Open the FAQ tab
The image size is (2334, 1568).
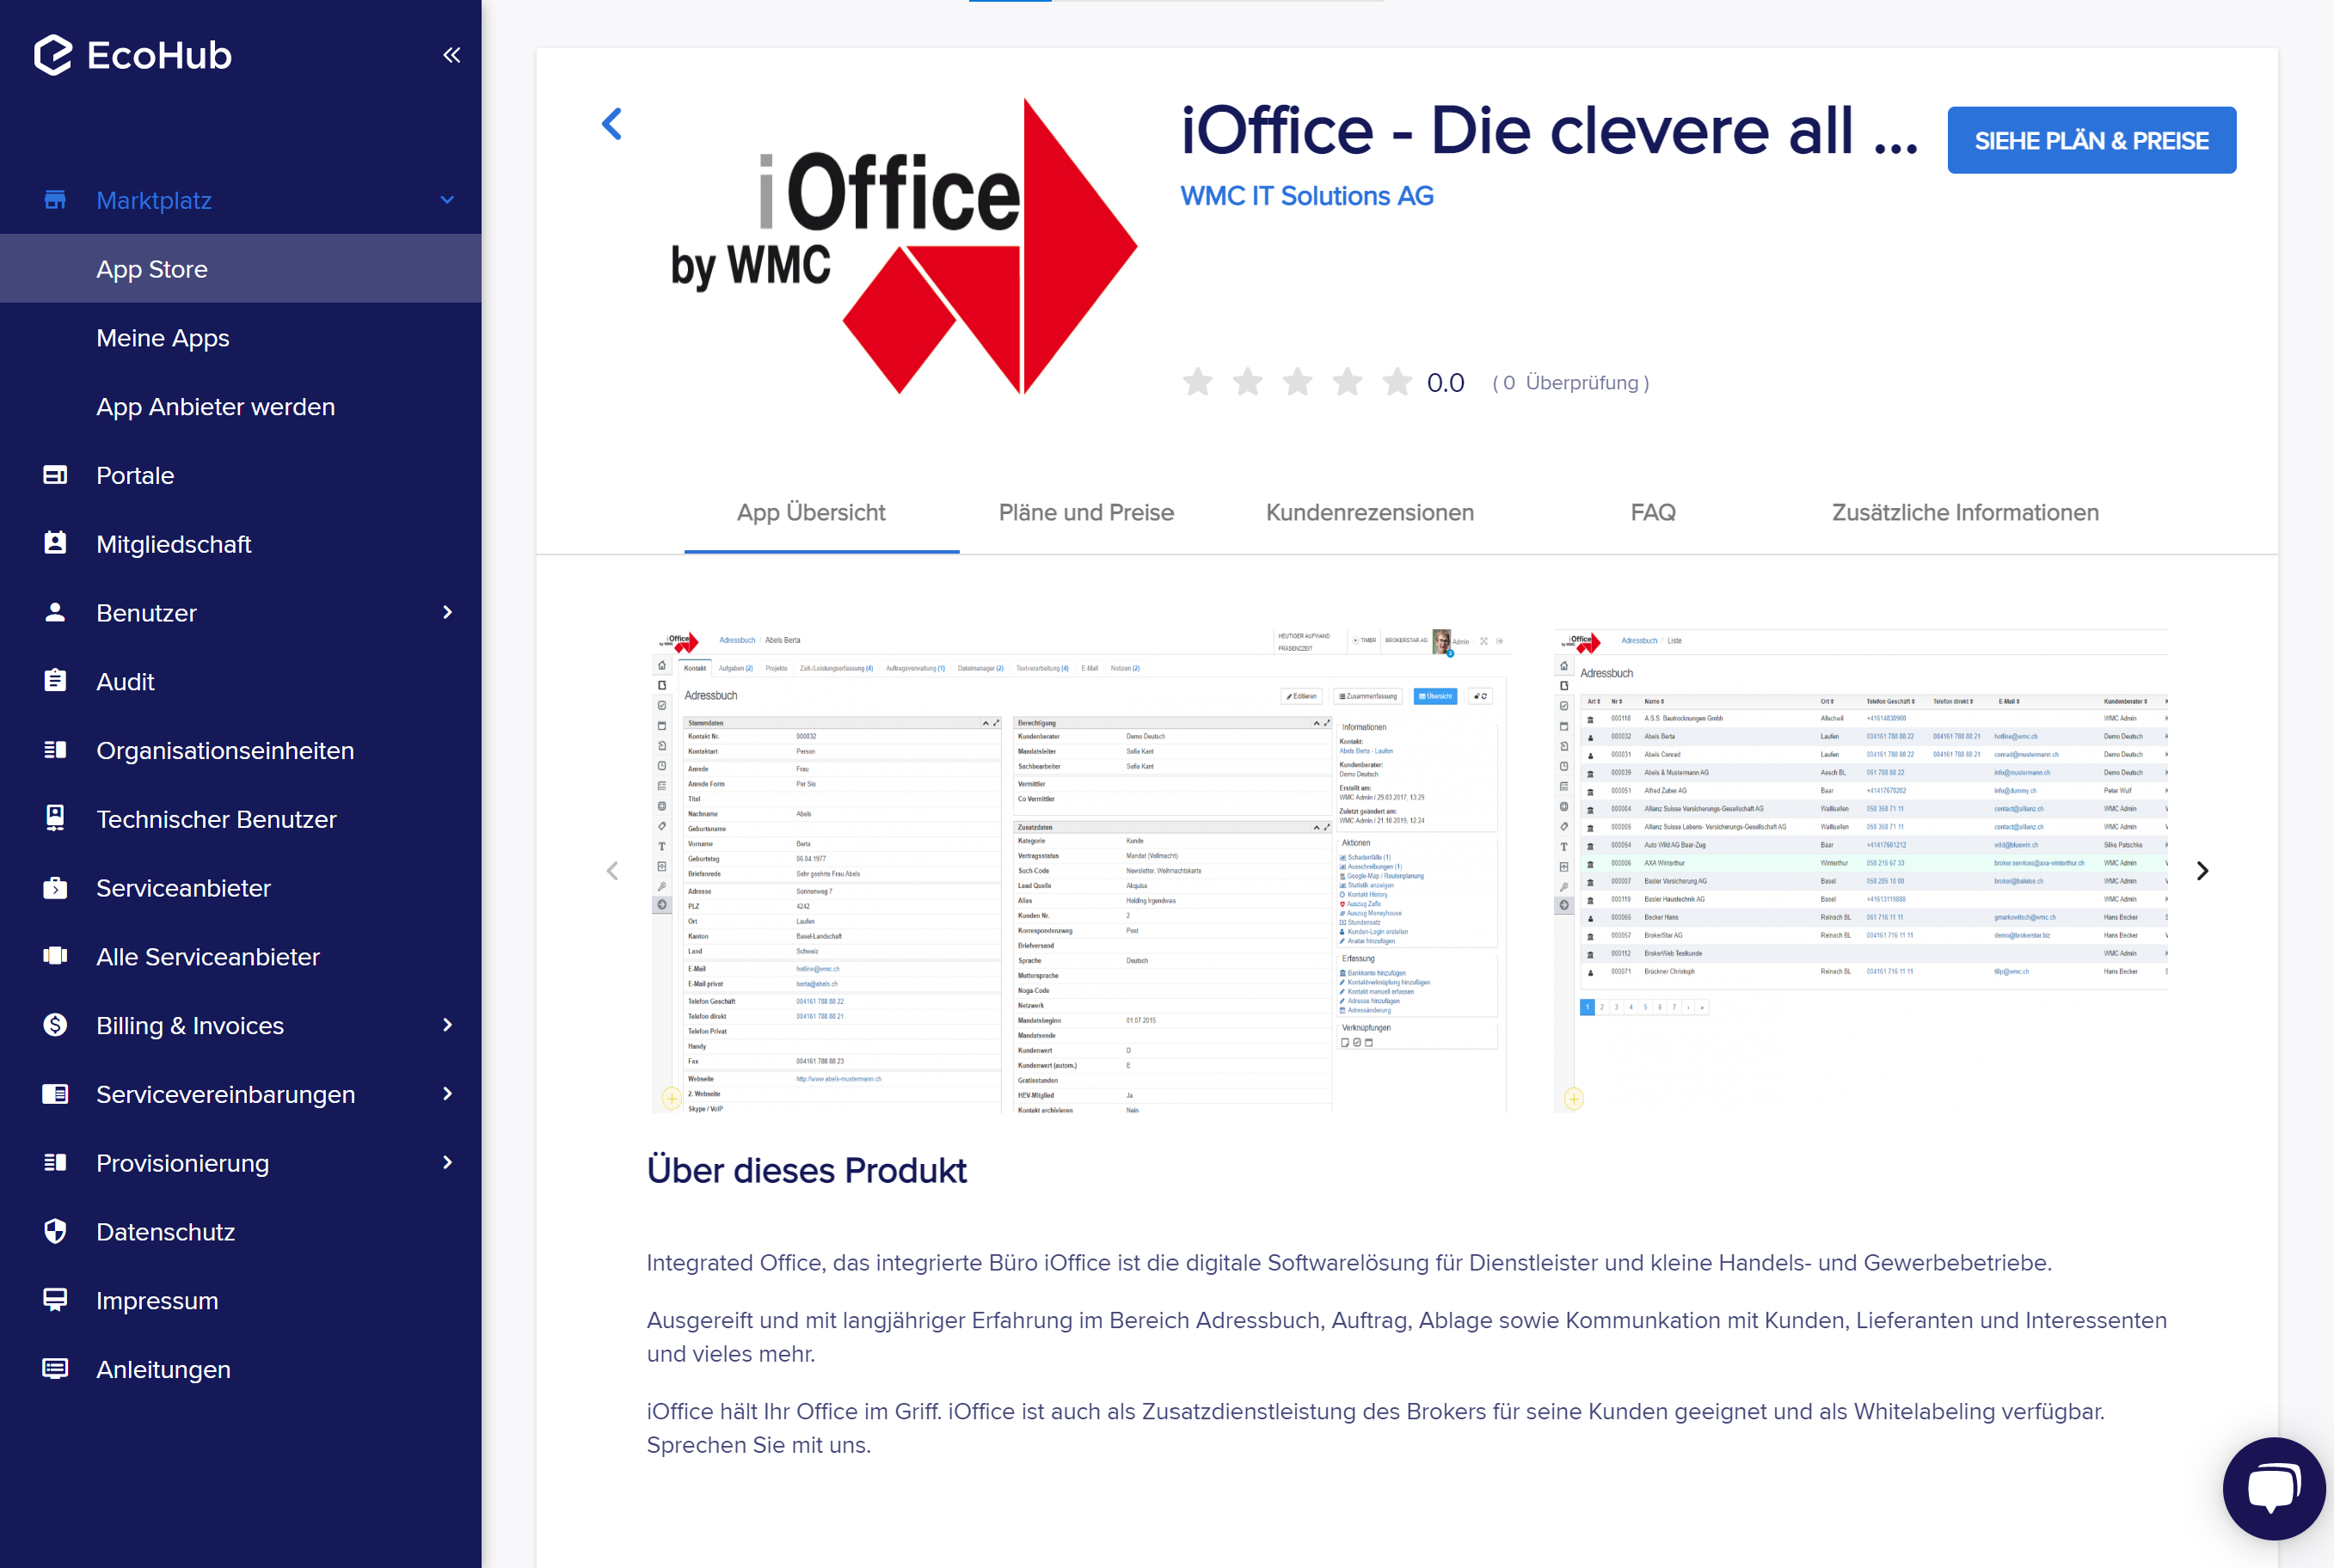pyautogui.click(x=1653, y=512)
